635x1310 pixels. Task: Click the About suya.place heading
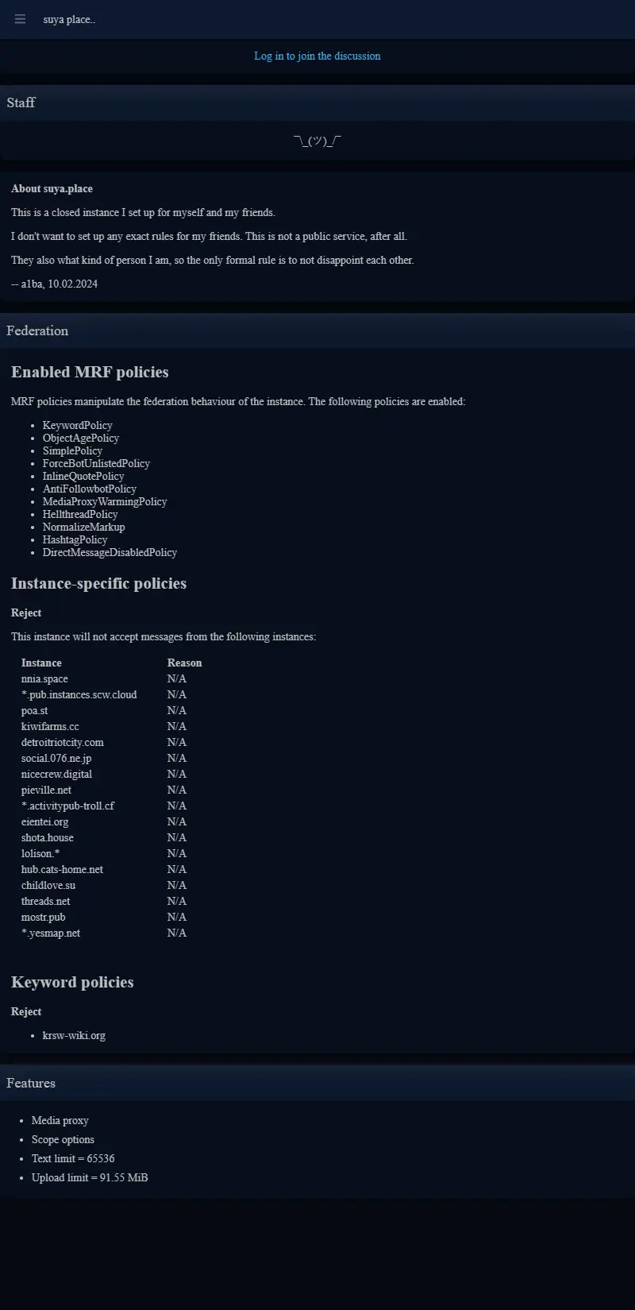[52, 188]
